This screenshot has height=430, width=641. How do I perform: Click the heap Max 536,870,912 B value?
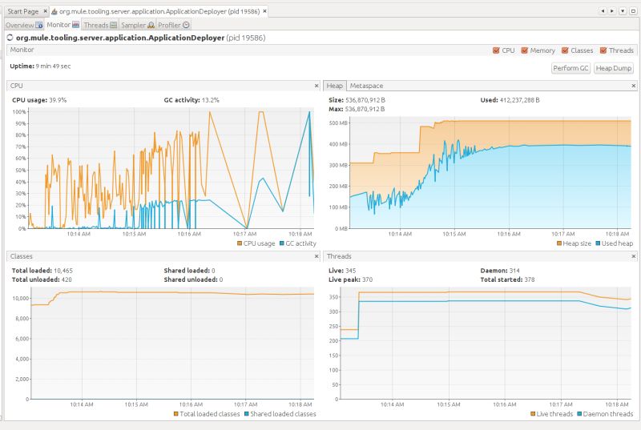point(365,109)
